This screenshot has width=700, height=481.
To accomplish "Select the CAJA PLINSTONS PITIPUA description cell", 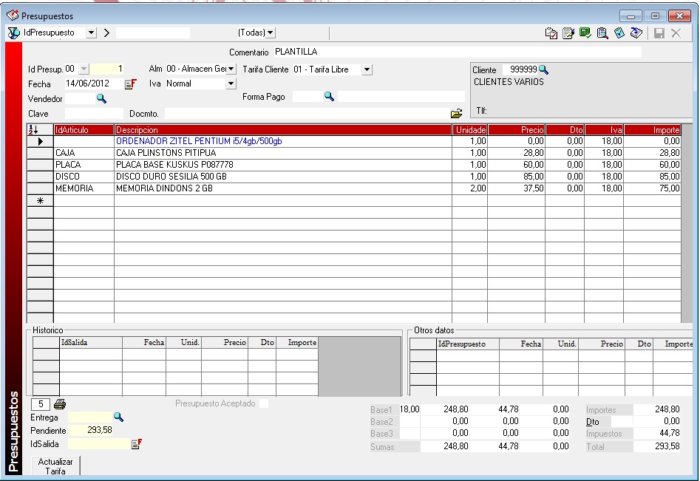I will pos(282,153).
